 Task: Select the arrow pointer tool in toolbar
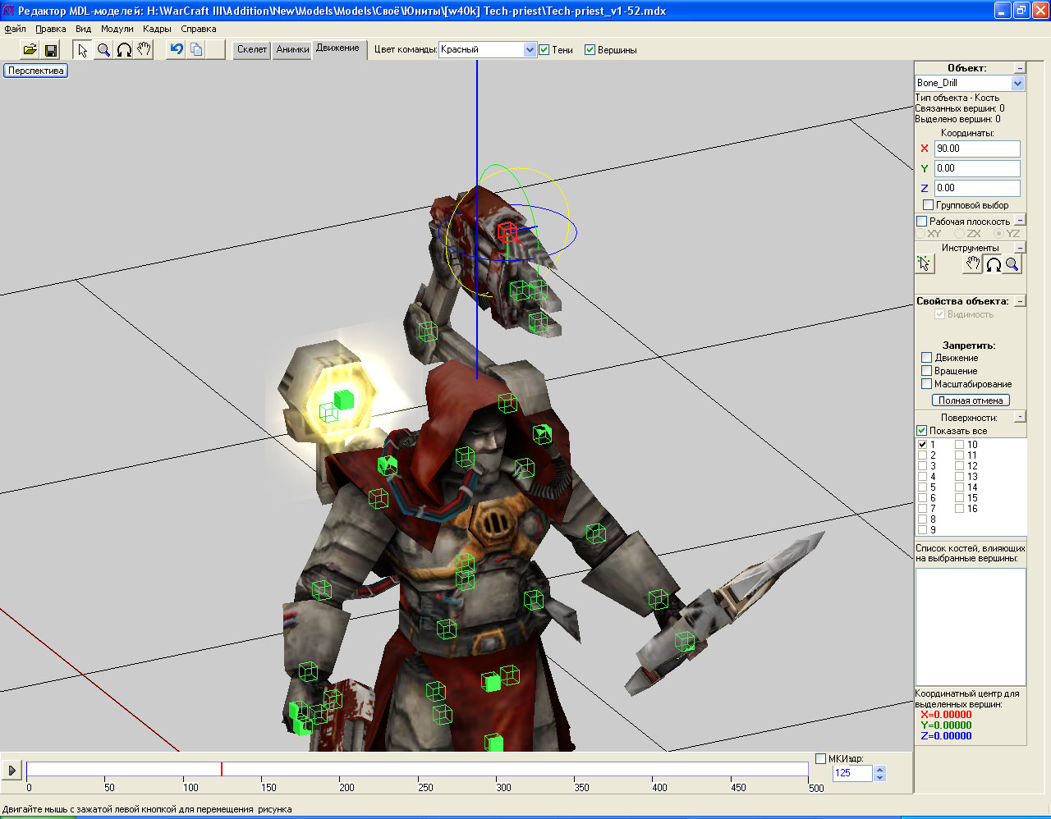(82, 50)
